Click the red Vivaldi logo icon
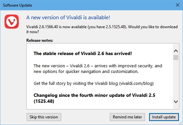This screenshot has width=183, height=125. click(x=12, y=22)
